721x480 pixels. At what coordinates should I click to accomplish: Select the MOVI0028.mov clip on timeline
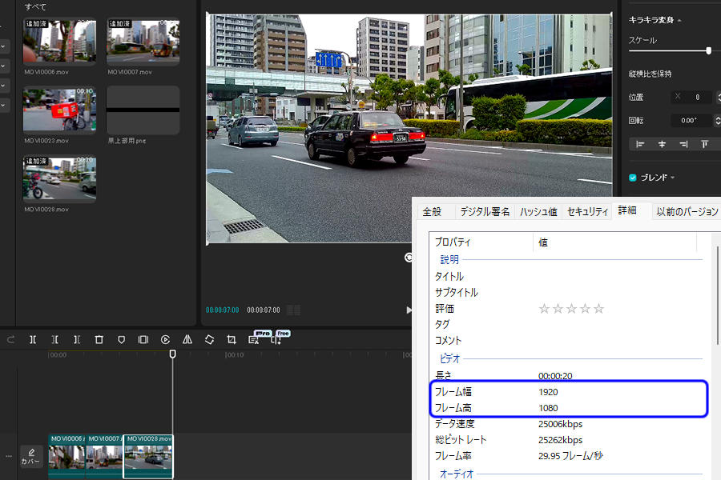(x=148, y=457)
